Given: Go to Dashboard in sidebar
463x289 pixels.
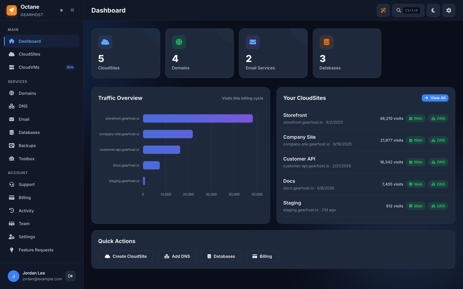Looking at the screenshot, I should (x=42, y=41).
